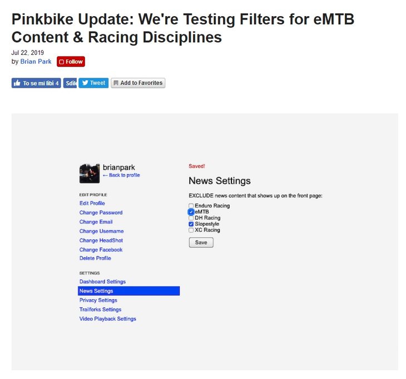This screenshot has width=406, height=379.
Task: Go back to profile link
Action: pos(121,175)
